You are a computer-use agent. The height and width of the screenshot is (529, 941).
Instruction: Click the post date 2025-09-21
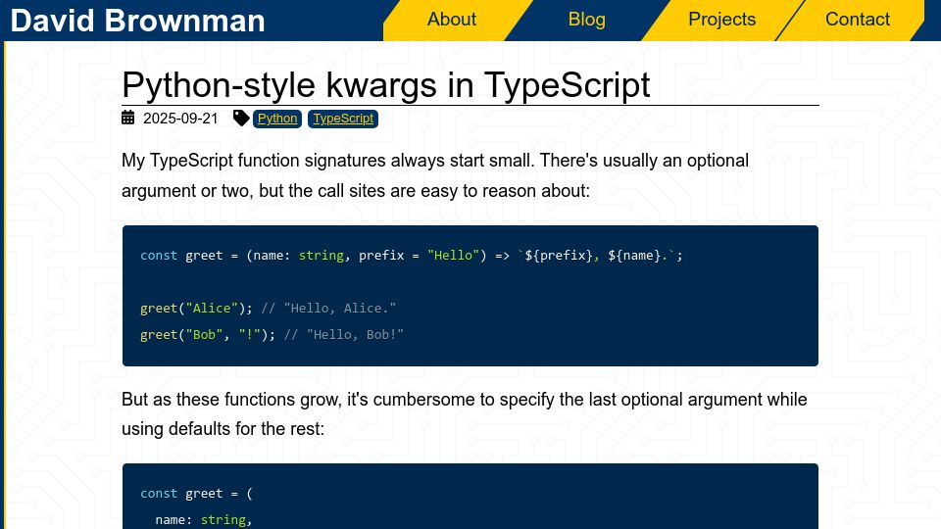click(180, 119)
